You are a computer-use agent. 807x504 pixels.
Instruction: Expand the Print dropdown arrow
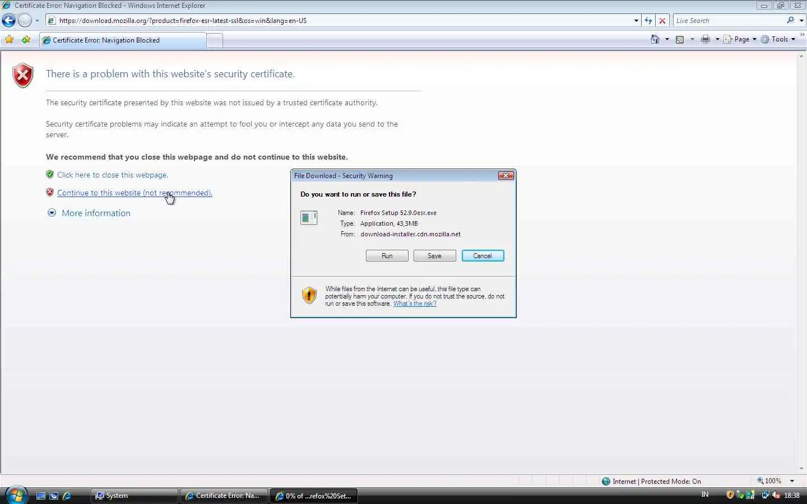point(717,39)
